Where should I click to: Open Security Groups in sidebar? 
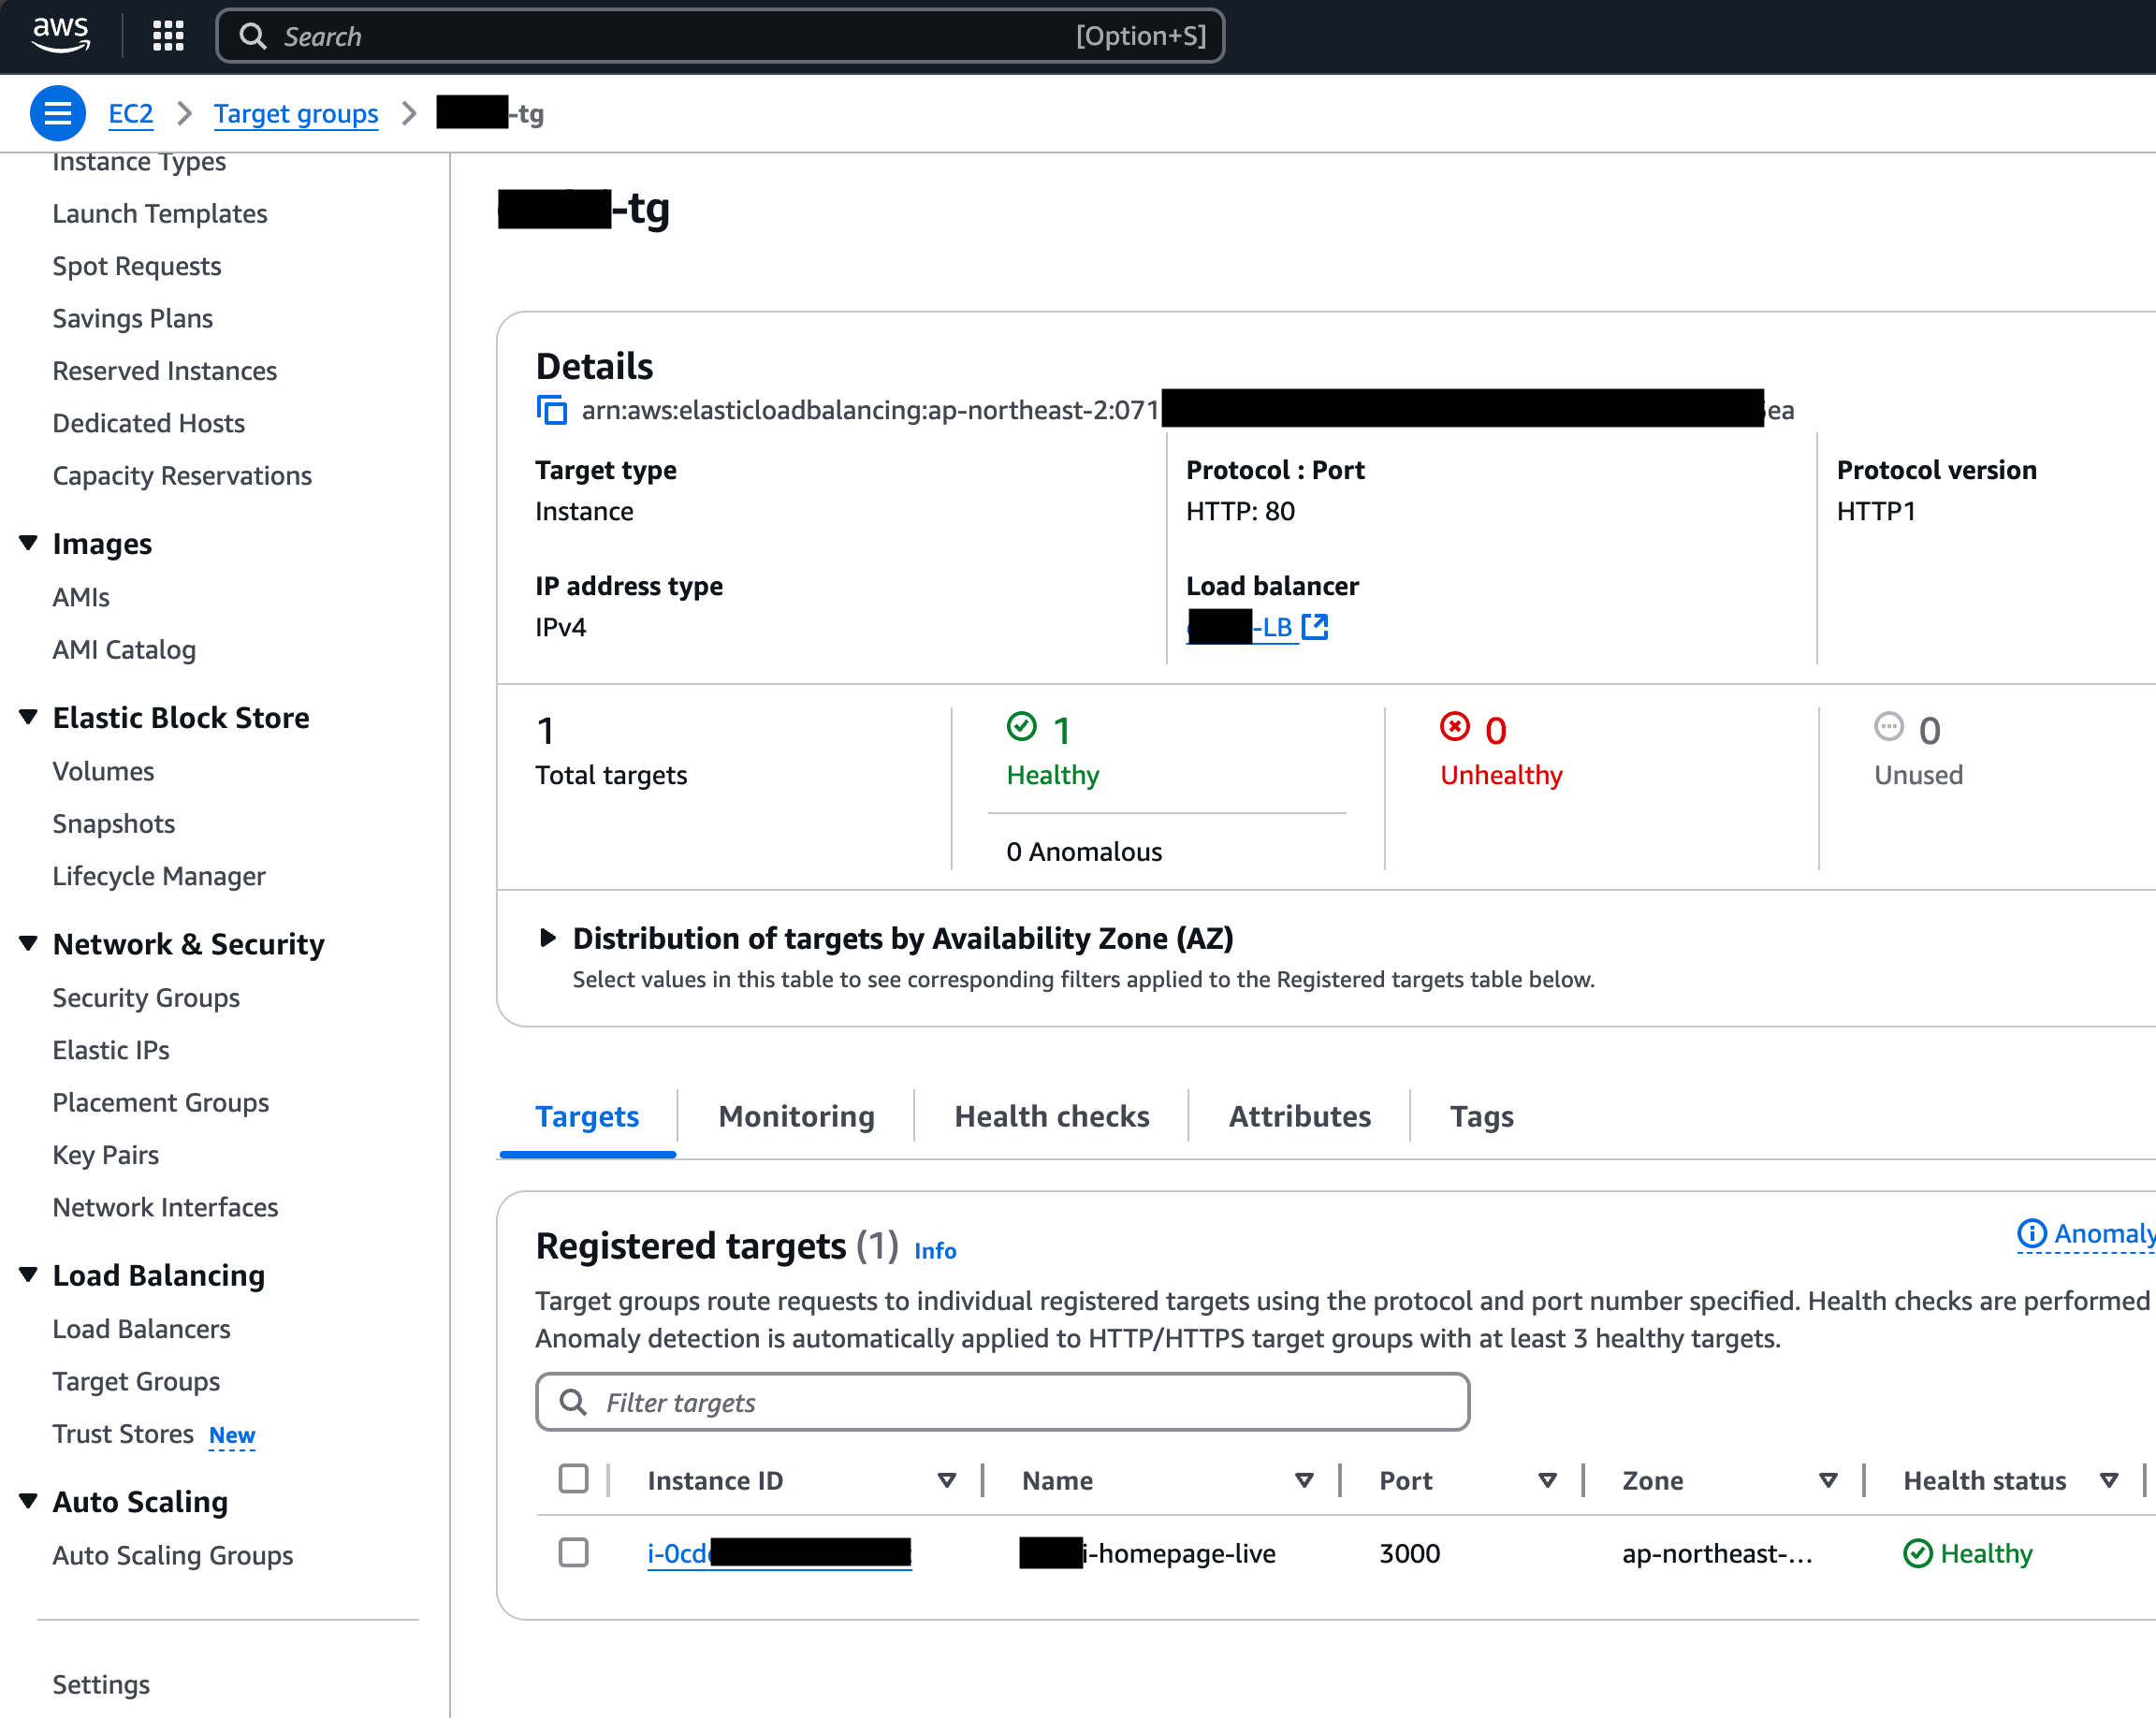pyautogui.click(x=146, y=997)
